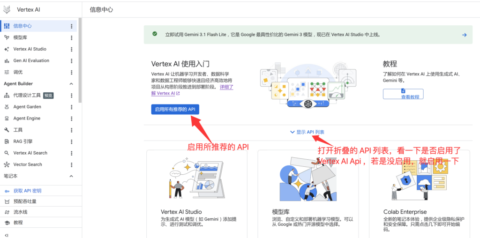Open more options for 信息中心

[x=72, y=26]
